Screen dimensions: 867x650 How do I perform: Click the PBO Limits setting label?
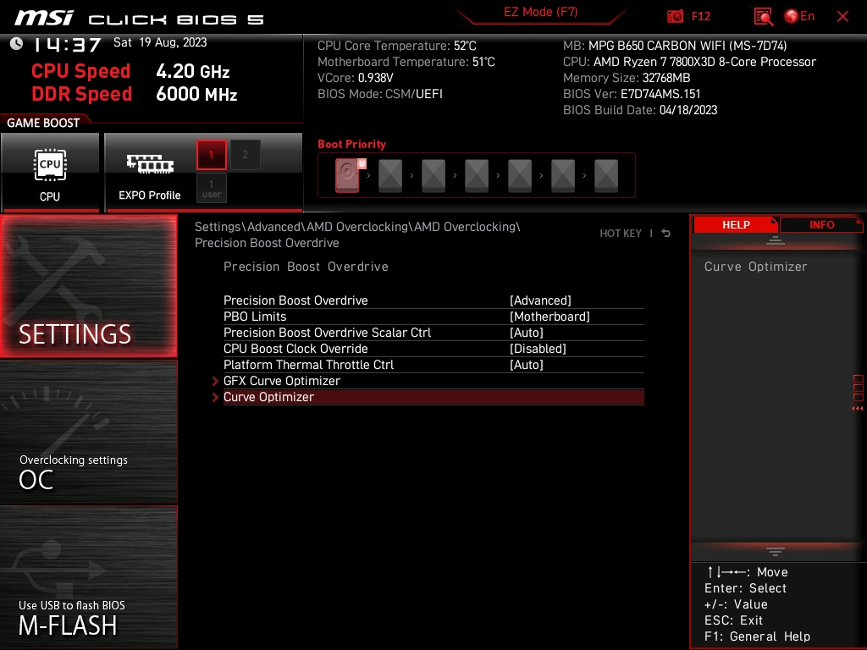(255, 317)
